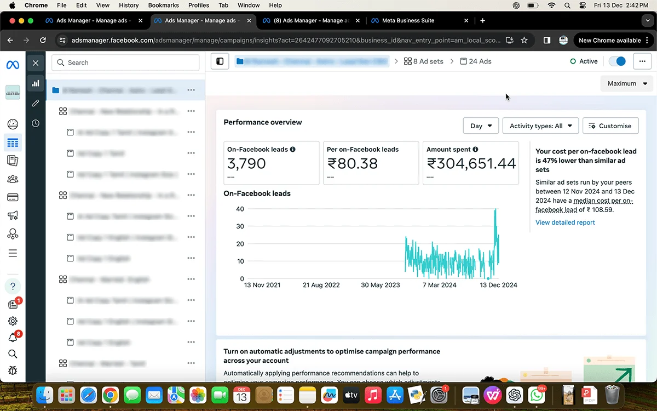Screen dimensions: 657x411
Task: Toggle the side panel layout icon
Action: point(220,61)
